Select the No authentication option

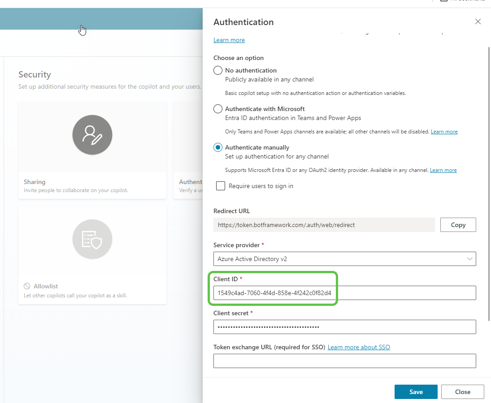[218, 70]
